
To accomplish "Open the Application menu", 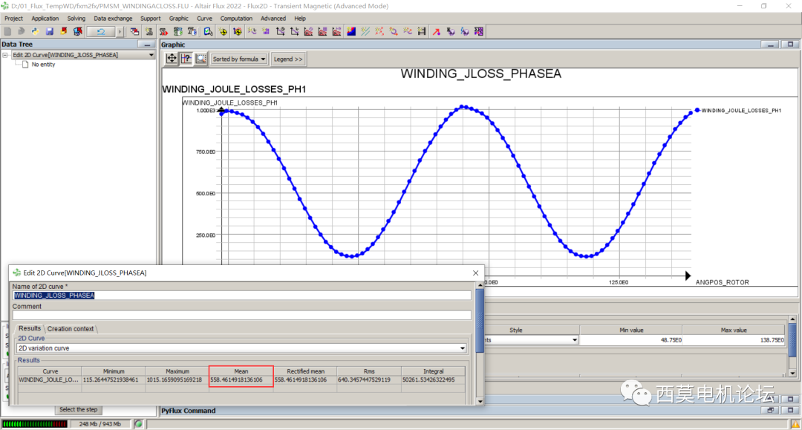I will 45,19.
